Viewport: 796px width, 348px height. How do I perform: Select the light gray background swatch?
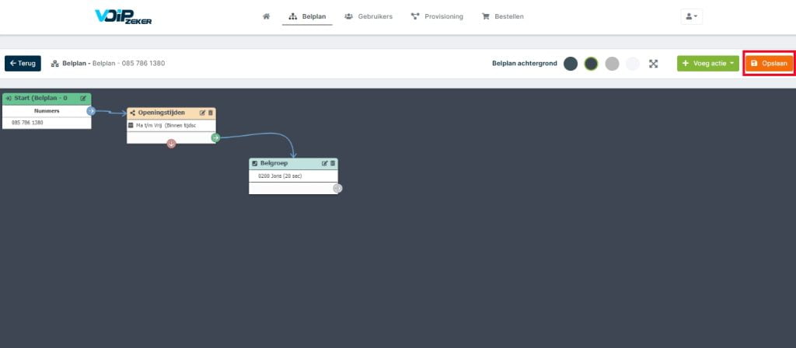point(613,64)
